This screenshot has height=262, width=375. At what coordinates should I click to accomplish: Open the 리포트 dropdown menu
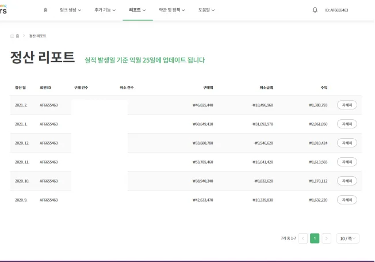pos(137,10)
